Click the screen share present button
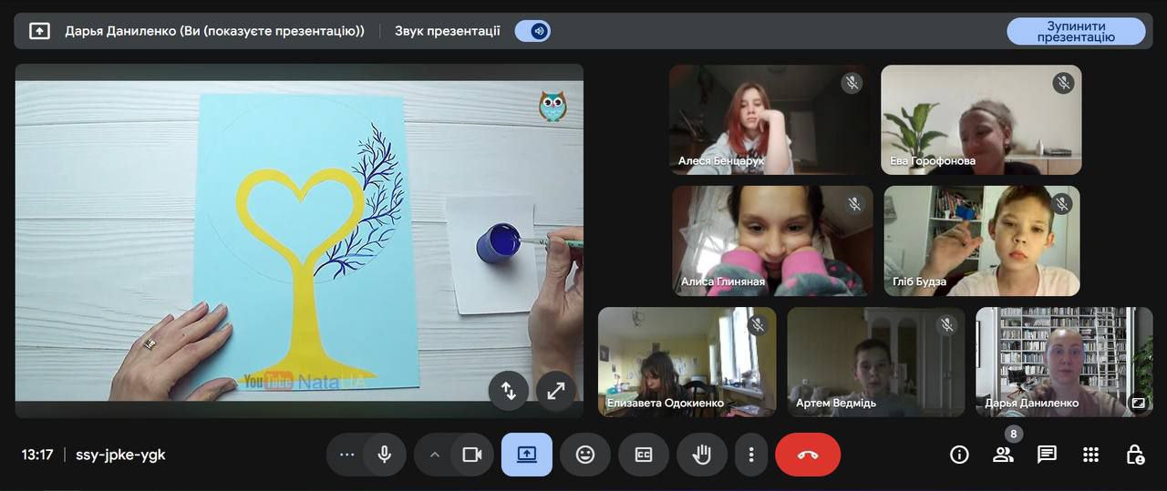The width and height of the screenshot is (1167, 491). pyautogui.click(x=527, y=455)
